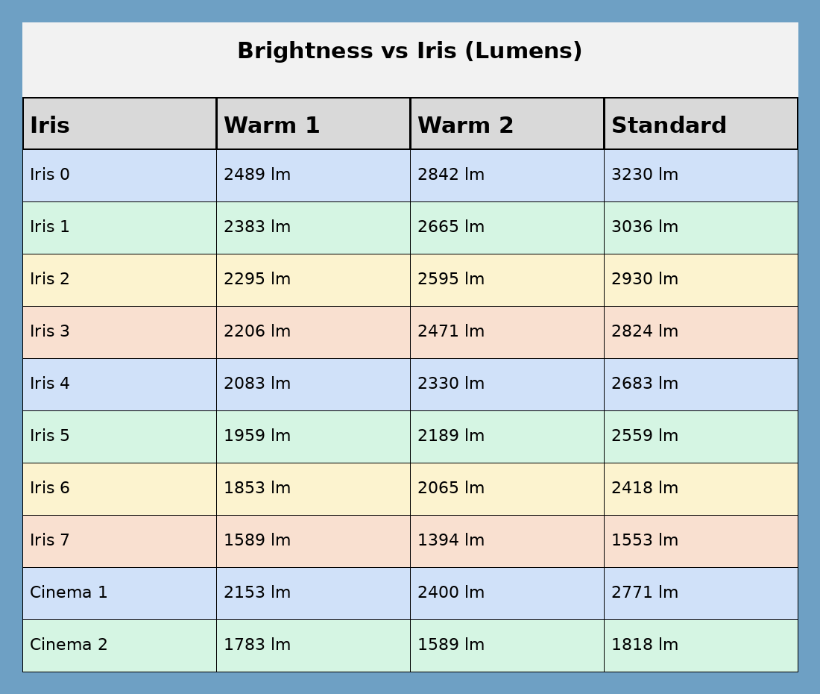Select the 1818 lm cell
Screen dimensions: 820x694
pos(645,645)
